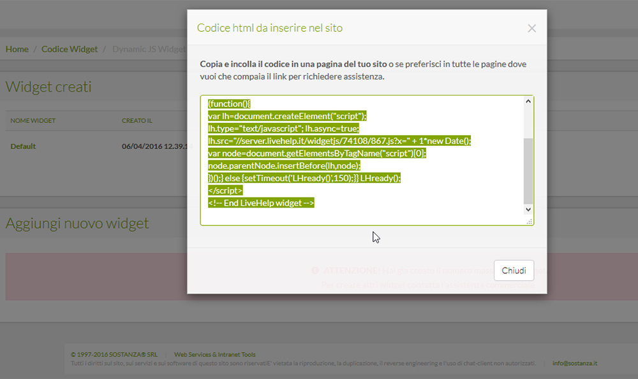The width and height of the screenshot is (638, 379).
Task: Click the widget creation date 06/04/2016
Action: (x=158, y=147)
